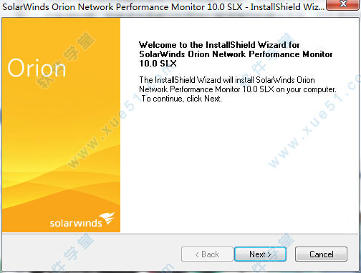Screen dimensions: 361x273
Task: Click the Orion title in the banner
Action: 37,68
